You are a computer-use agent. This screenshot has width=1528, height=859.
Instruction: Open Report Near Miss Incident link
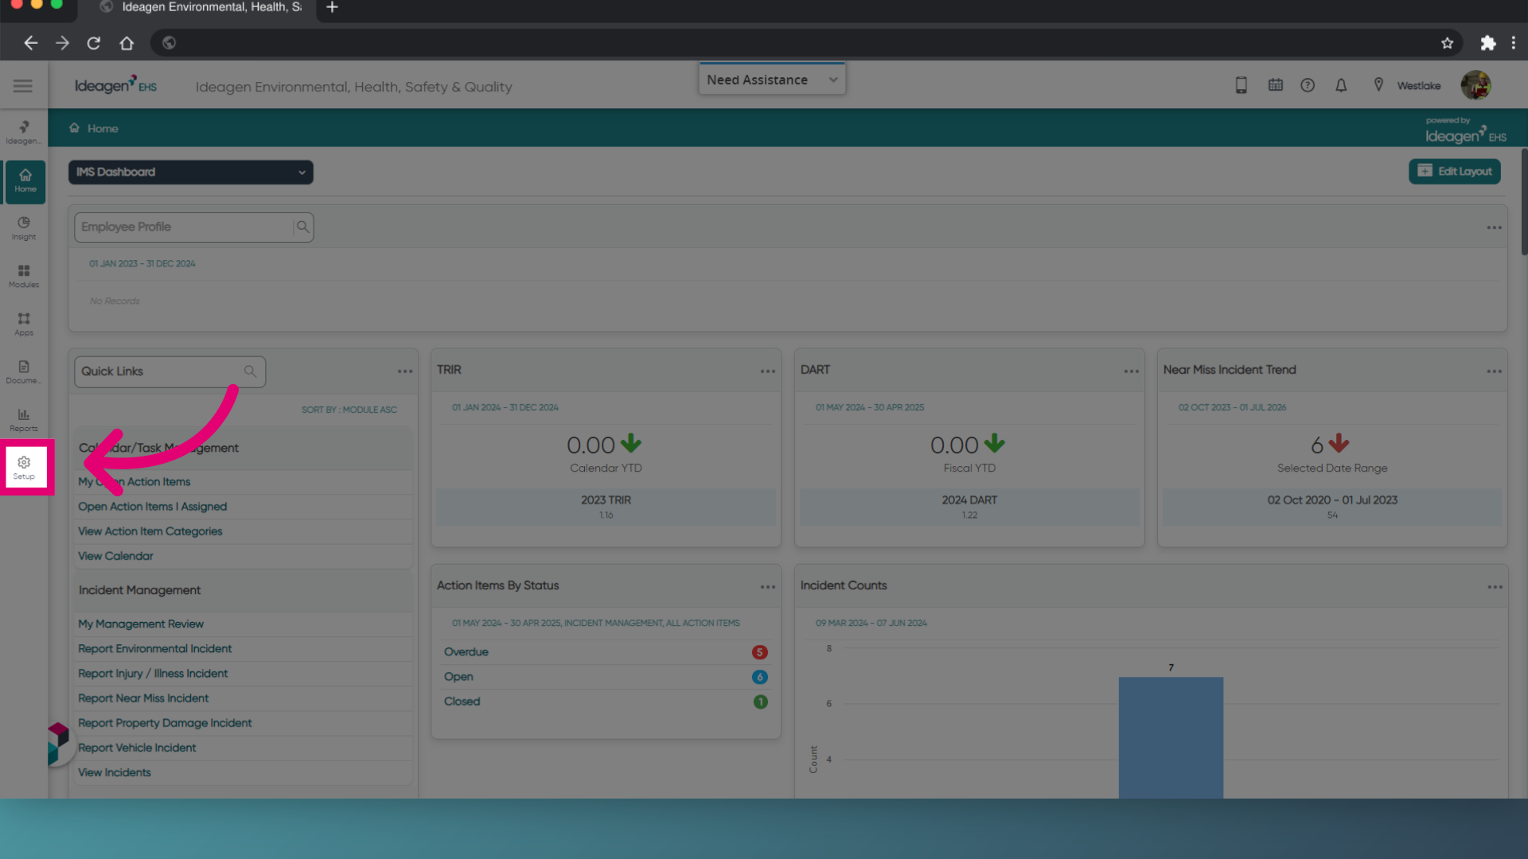[x=143, y=698]
